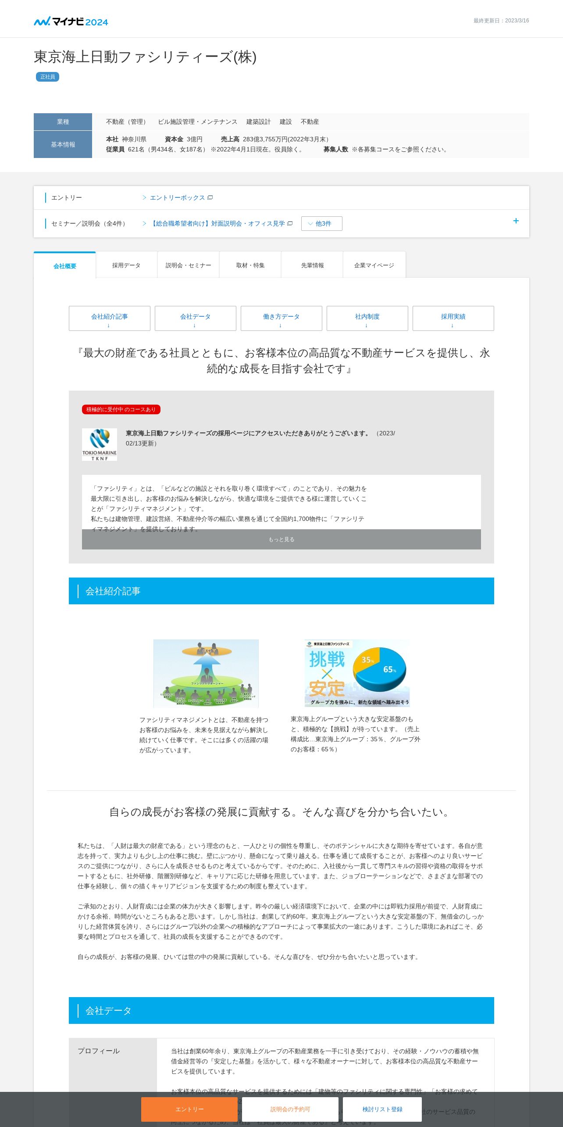The width and height of the screenshot is (563, 1127).
Task: Click the 説明会の予約可 button
Action: [290, 1109]
